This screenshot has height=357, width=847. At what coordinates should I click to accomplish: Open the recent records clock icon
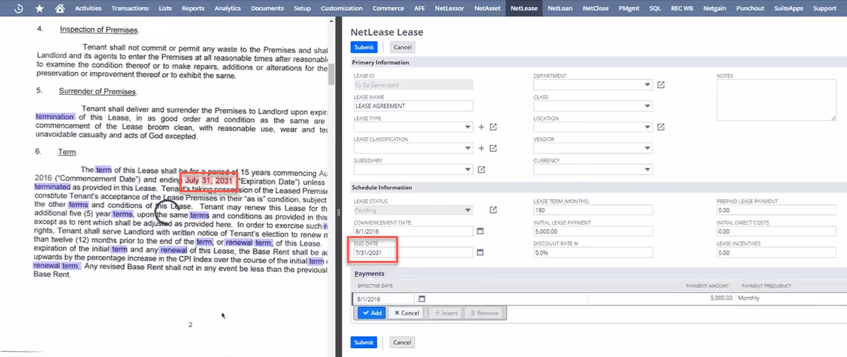19,8
